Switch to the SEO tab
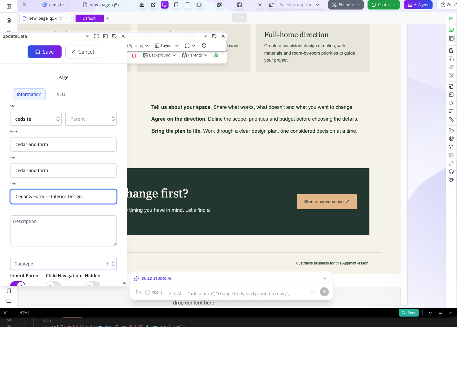 (x=61, y=94)
